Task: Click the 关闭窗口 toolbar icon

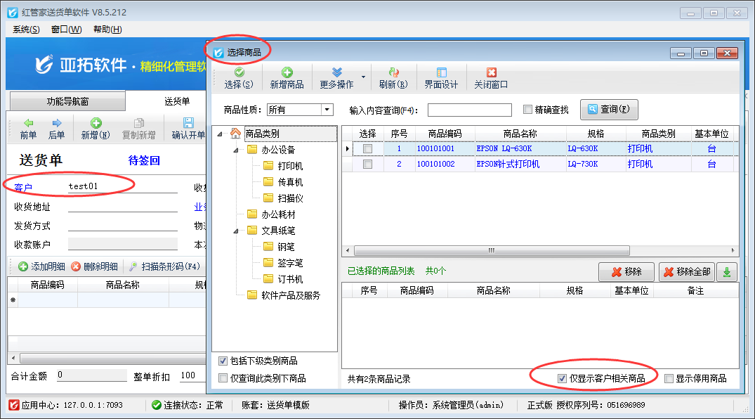Action: point(491,77)
